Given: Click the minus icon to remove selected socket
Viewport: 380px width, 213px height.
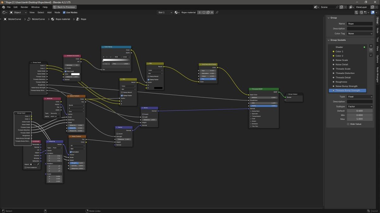Looking at the screenshot, I should 371,50.
